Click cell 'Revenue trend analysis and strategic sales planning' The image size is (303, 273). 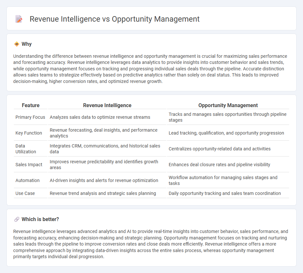point(107,193)
